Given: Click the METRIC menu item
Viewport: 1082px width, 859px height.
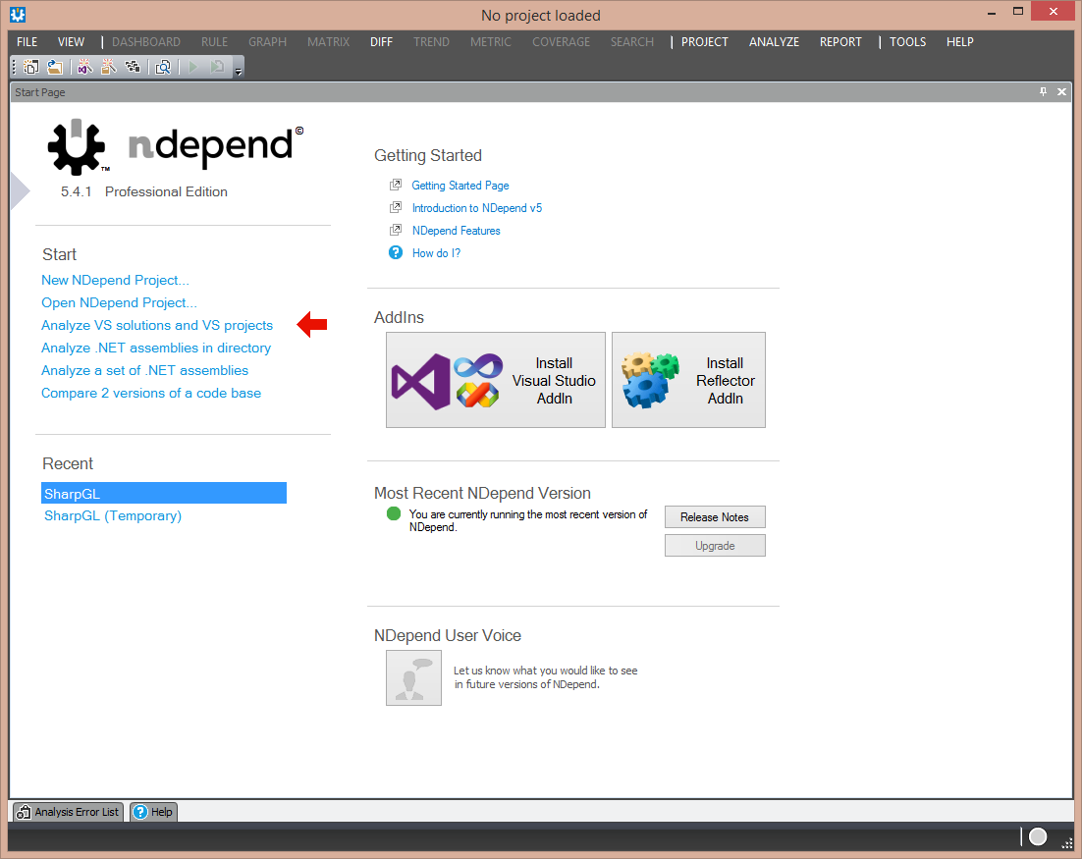Looking at the screenshot, I should tap(491, 42).
